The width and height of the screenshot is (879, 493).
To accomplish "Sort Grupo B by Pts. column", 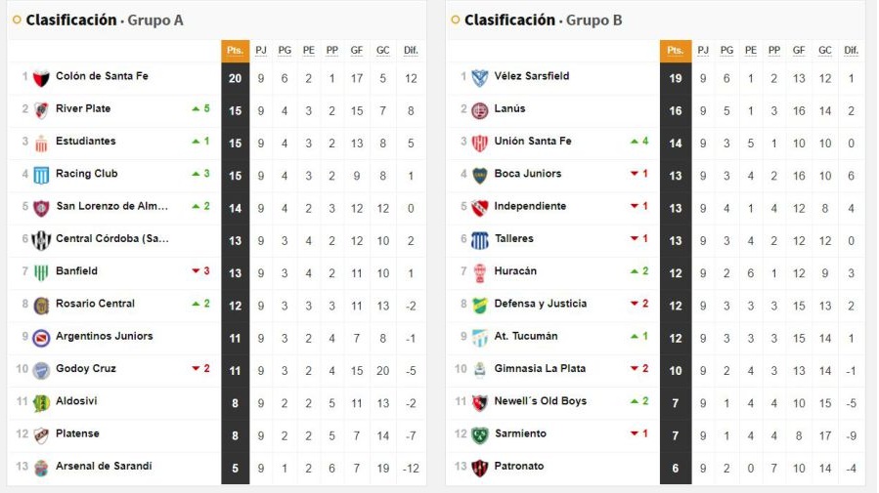I will [x=675, y=51].
